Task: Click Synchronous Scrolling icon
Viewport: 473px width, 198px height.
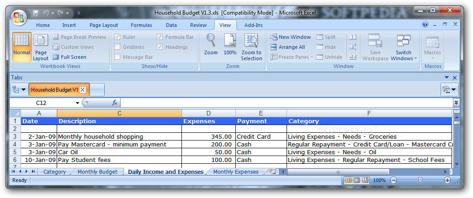Action: pos(353,47)
